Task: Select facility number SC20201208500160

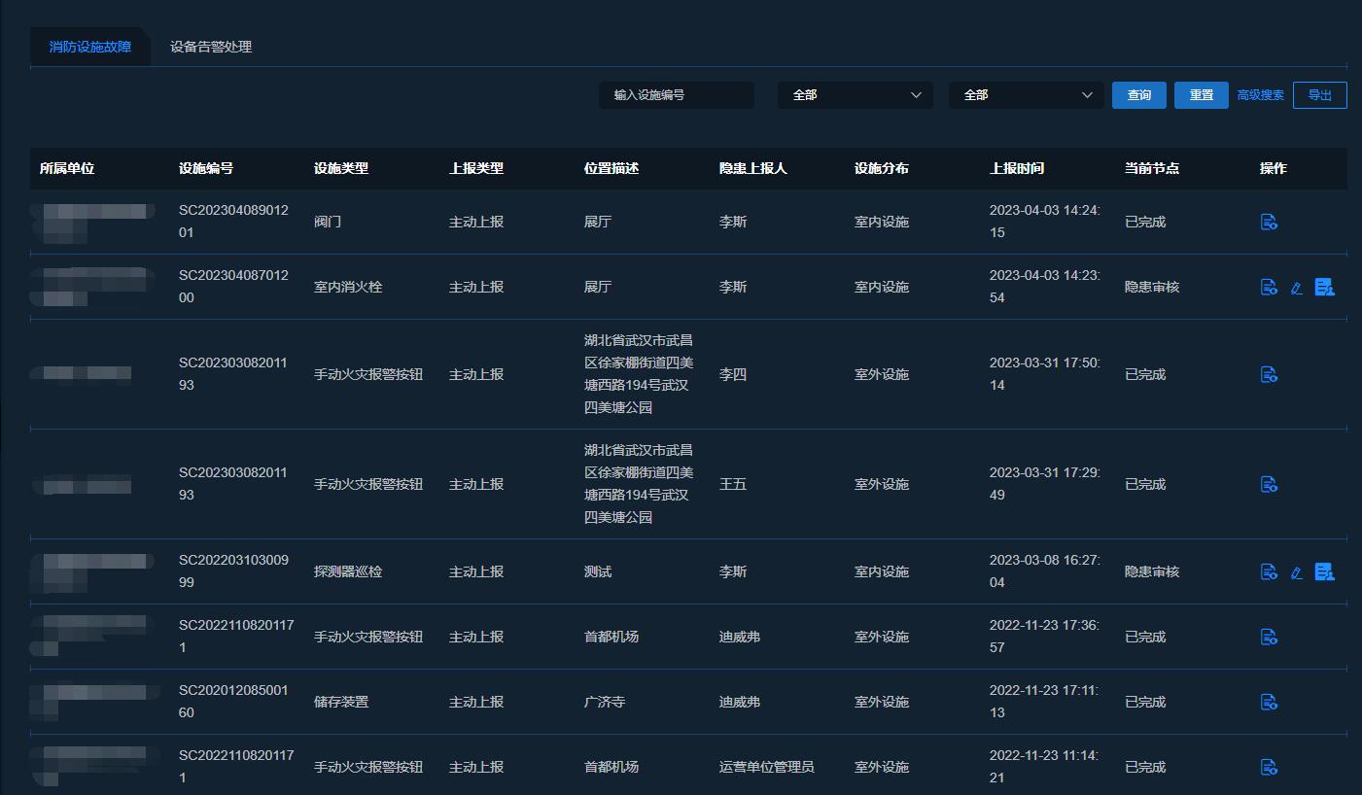Action: (233, 702)
